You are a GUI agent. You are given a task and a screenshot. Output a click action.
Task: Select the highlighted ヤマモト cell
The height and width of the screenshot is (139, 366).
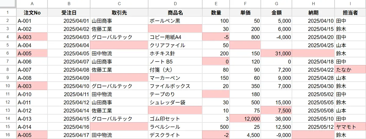(350, 127)
